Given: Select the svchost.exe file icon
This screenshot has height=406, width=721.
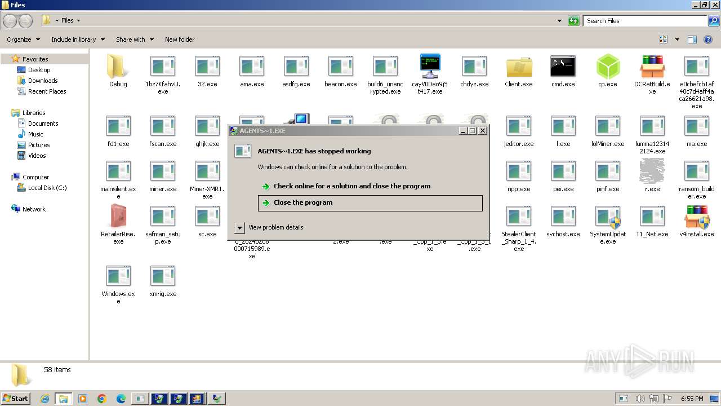Looking at the screenshot, I should [x=563, y=217].
